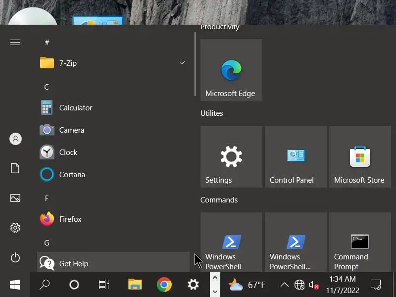
Task: Launch Calculator from the app list
Action: point(113,108)
